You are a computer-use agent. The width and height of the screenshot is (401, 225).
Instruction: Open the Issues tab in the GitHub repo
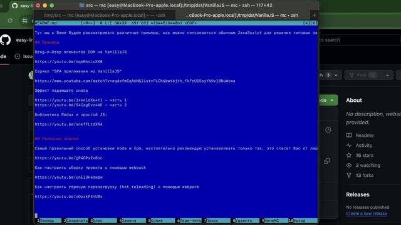click(24, 56)
